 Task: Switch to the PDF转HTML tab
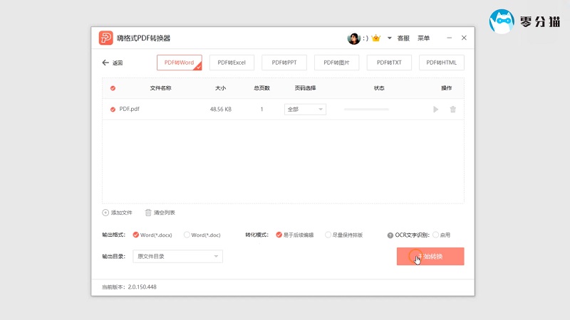pos(441,63)
